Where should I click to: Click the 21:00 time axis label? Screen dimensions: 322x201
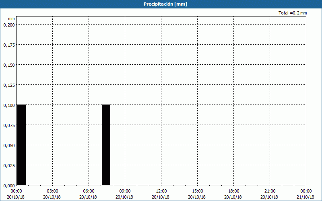270,191
